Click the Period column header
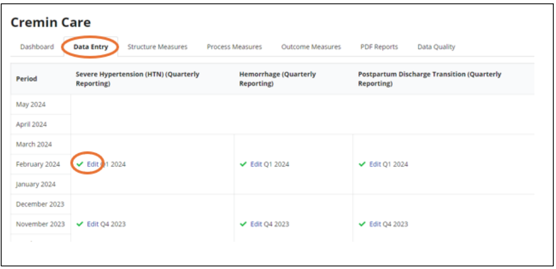Screen dimensions: 556x269 pyautogui.click(x=26, y=79)
